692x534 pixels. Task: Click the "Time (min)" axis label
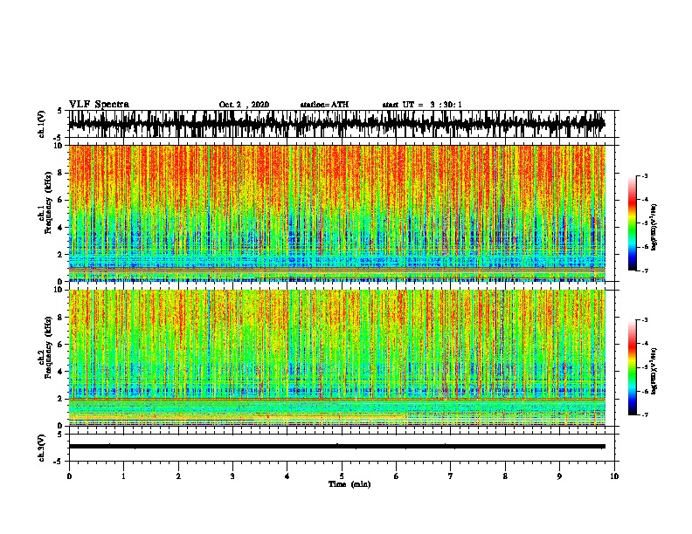coord(349,484)
